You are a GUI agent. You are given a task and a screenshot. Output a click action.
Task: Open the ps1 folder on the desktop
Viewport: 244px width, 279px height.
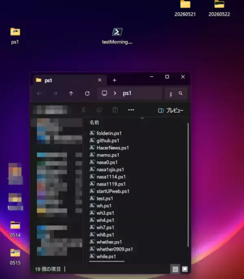15,36
